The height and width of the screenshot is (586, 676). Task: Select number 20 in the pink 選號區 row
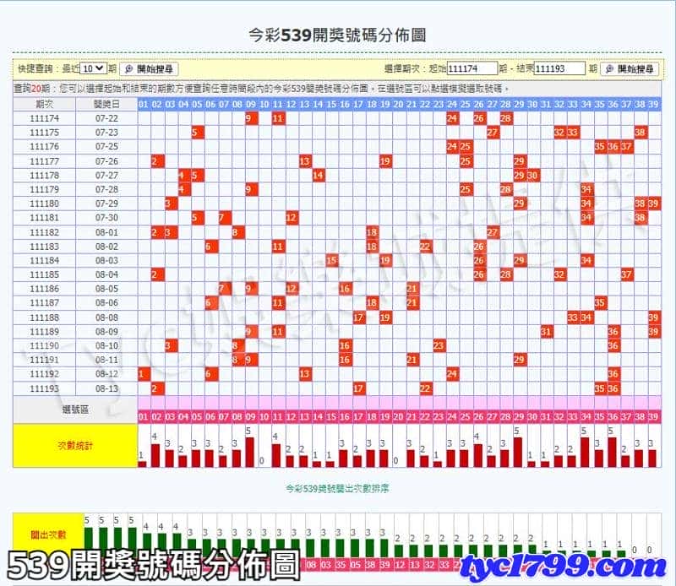(x=398, y=416)
